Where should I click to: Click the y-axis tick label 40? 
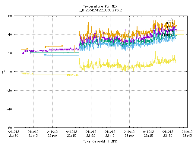pos(10,34)
